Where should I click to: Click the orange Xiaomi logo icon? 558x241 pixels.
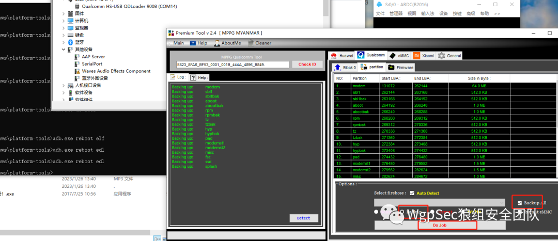pos(416,56)
